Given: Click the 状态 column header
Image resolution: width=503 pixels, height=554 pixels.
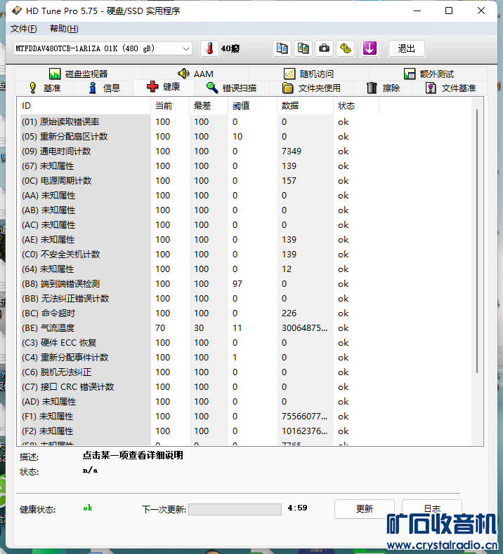Looking at the screenshot, I should [356, 106].
